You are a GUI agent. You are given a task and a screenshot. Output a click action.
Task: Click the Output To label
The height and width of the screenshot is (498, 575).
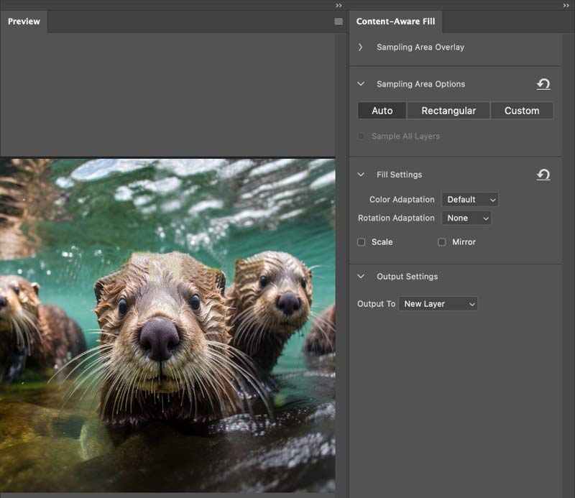click(x=376, y=304)
